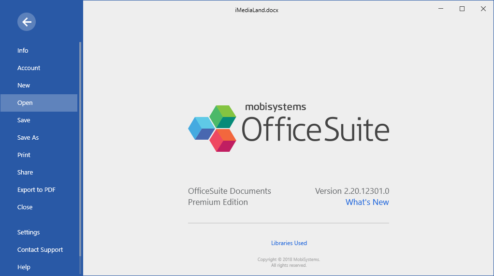
Task: Click the iMediaLand.docx title
Action: pos(257,10)
